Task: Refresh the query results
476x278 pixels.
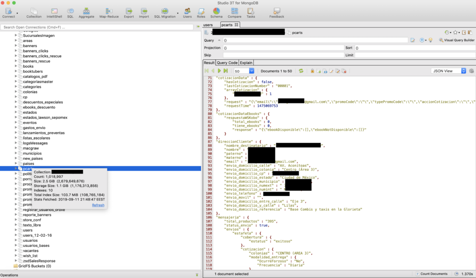Action: [301, 71]
